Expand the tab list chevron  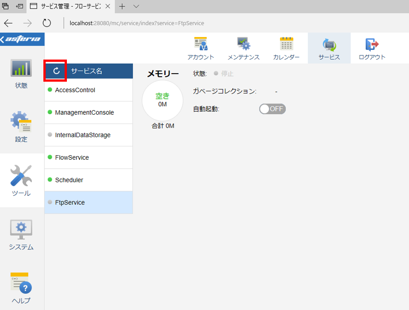point(136,6)
